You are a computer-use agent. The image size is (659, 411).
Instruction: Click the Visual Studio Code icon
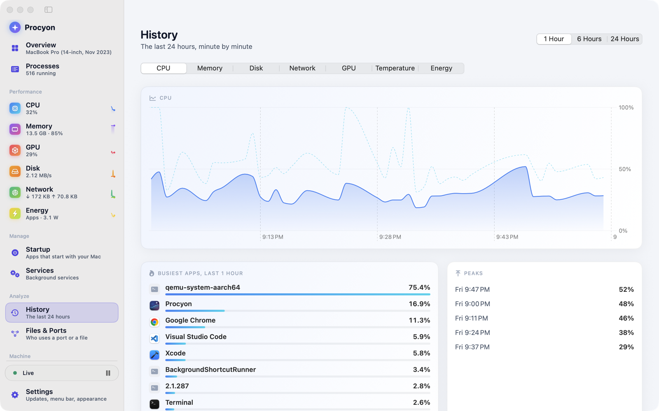click(x=154, y=338)
